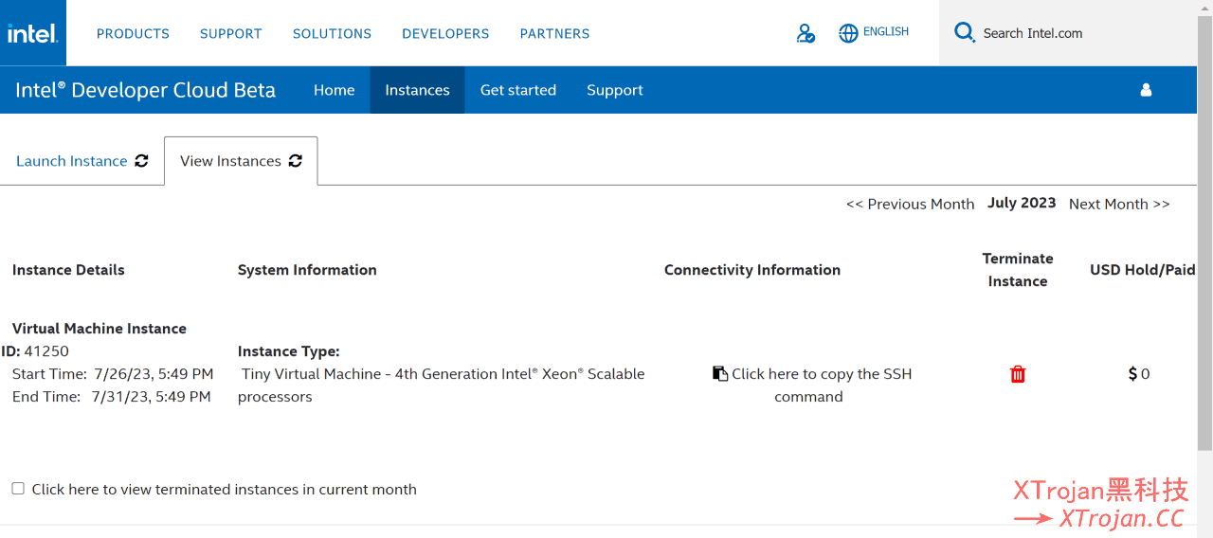Click the Terminate Instance column header

[1018, 270]
